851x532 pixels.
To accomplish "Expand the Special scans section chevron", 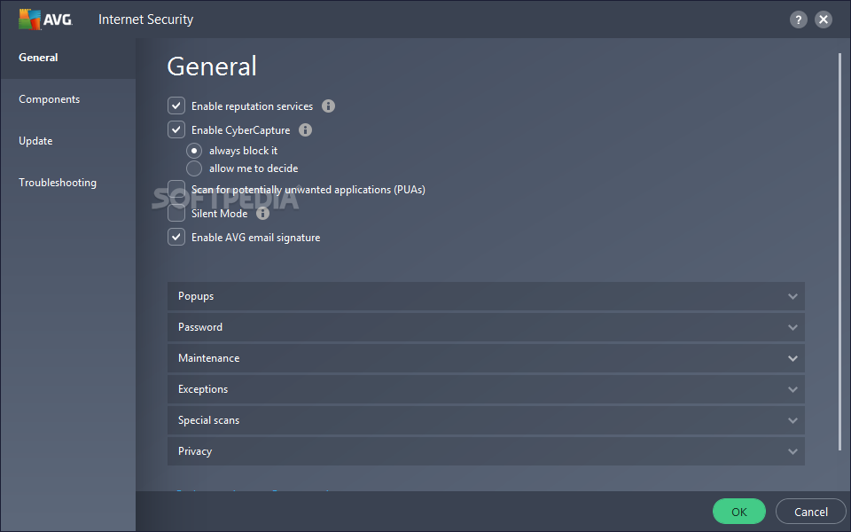I will coord(792,420).
